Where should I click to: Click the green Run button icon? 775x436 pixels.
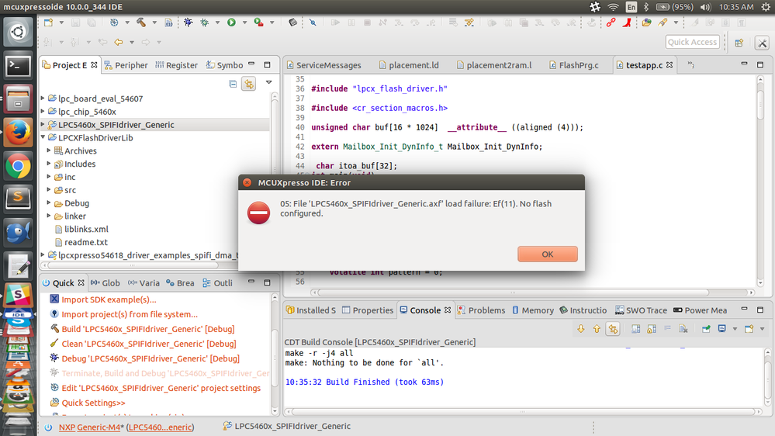tap(231, 22)
